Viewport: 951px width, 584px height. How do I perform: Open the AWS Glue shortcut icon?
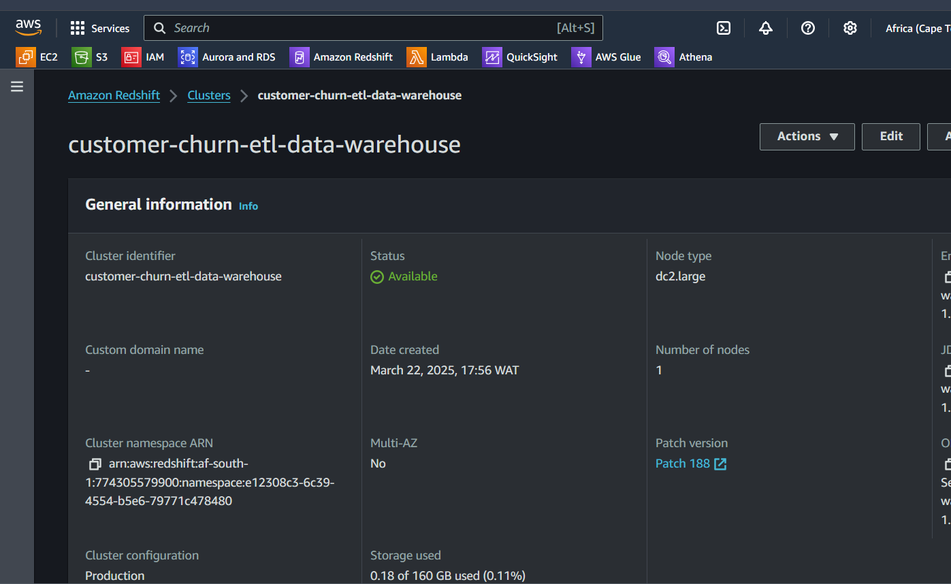point(581,57)
